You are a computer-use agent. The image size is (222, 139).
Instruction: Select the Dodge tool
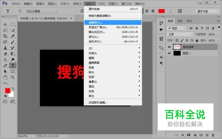tap(13, 60)
